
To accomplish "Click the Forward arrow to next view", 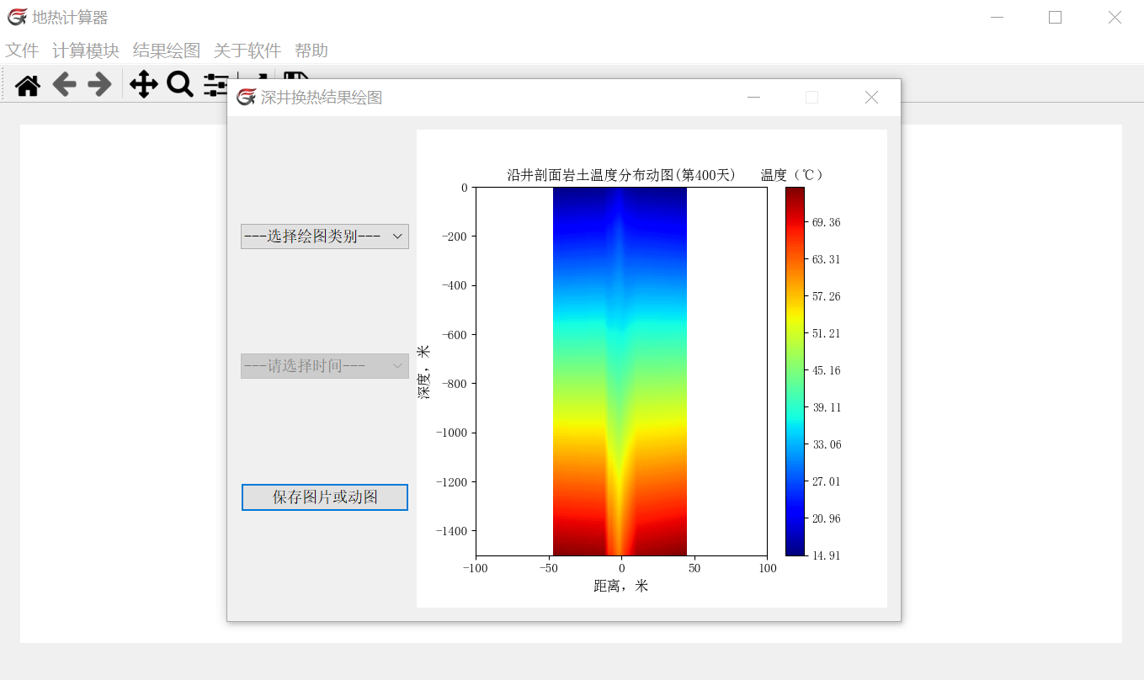I will coord(100,85).
